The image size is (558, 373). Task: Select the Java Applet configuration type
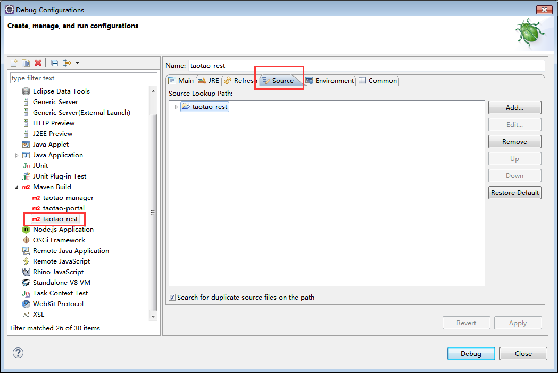(50, 144)
